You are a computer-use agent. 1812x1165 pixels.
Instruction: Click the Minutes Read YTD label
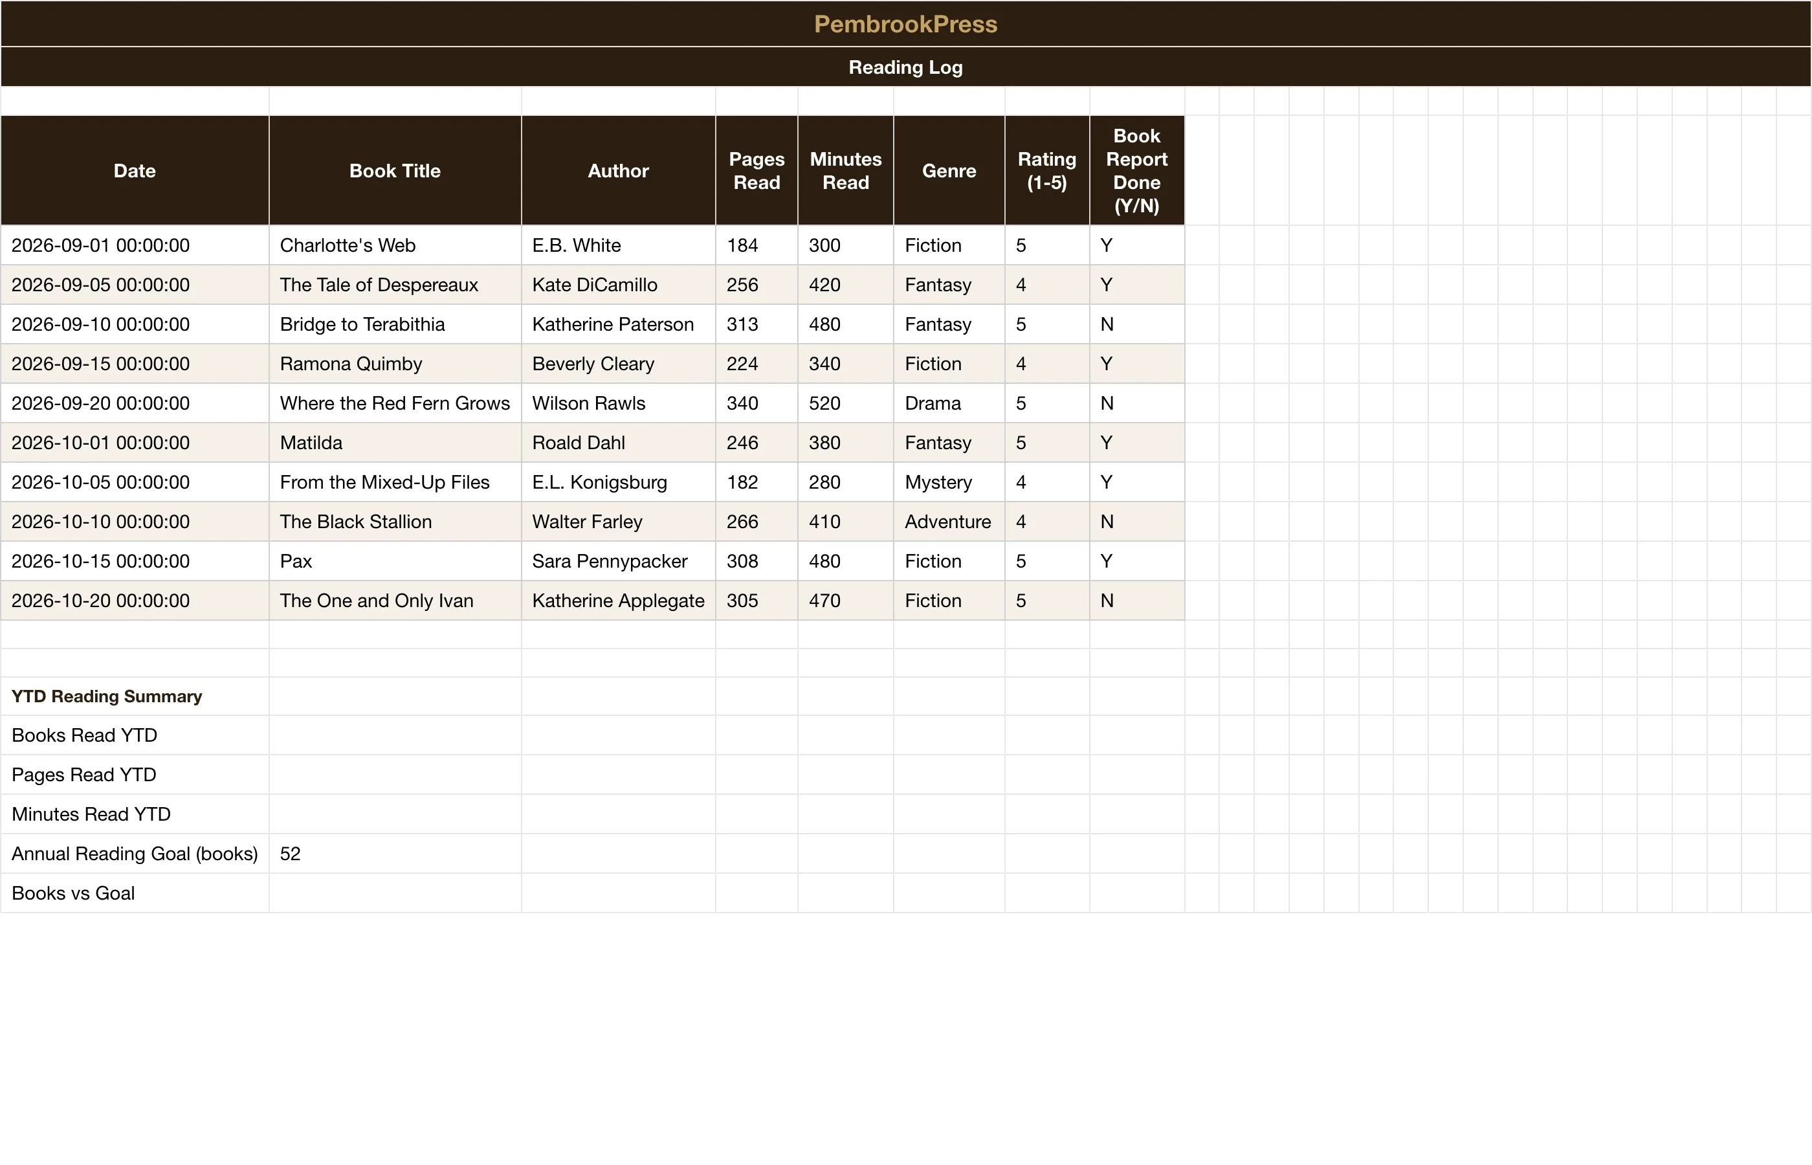pyautogui.click(x=135, y=814)
